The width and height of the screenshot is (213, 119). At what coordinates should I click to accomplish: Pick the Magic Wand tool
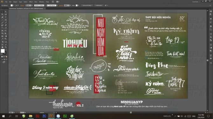[x=2, y=15]
